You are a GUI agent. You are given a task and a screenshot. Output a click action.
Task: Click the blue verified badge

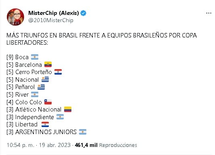click(83, 13)
